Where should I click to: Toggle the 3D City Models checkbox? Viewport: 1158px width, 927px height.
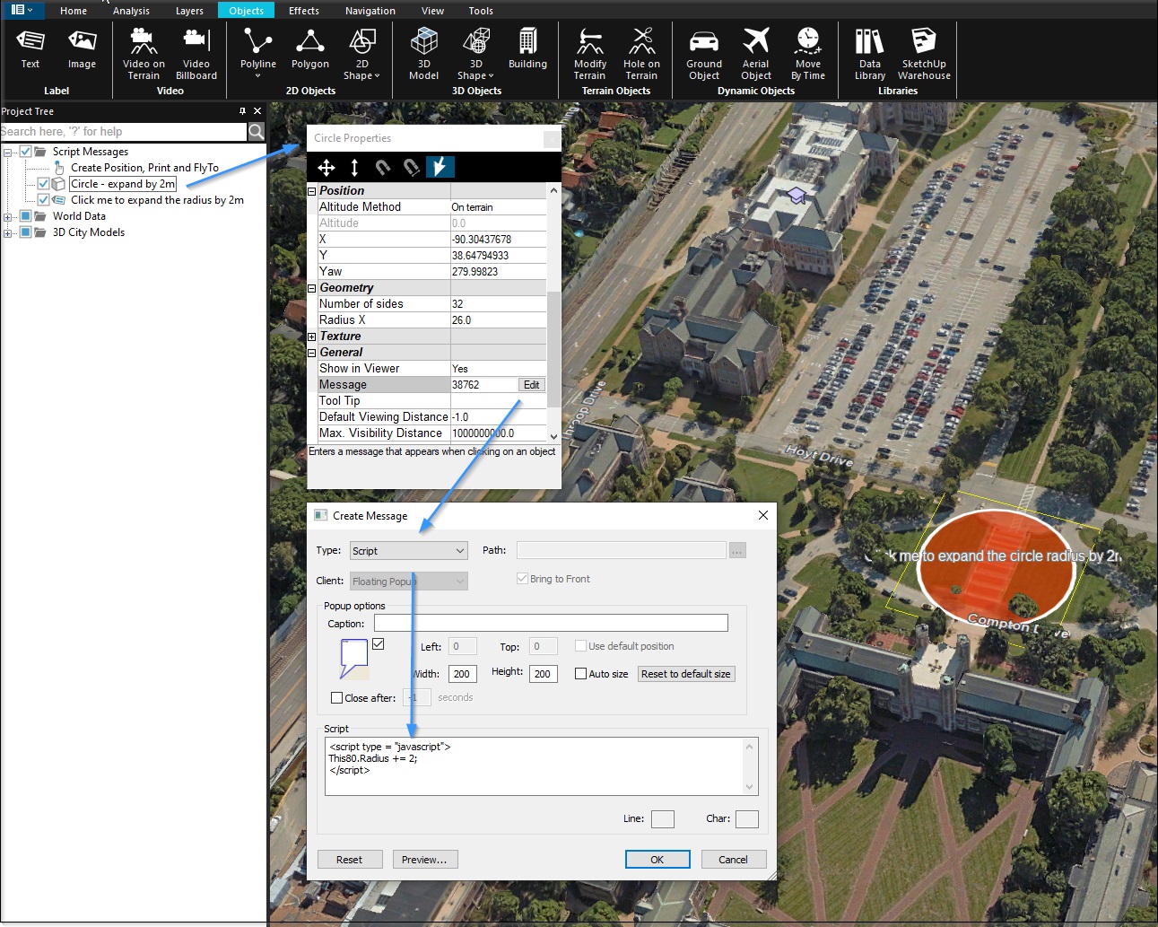click(x=26, y=232)
